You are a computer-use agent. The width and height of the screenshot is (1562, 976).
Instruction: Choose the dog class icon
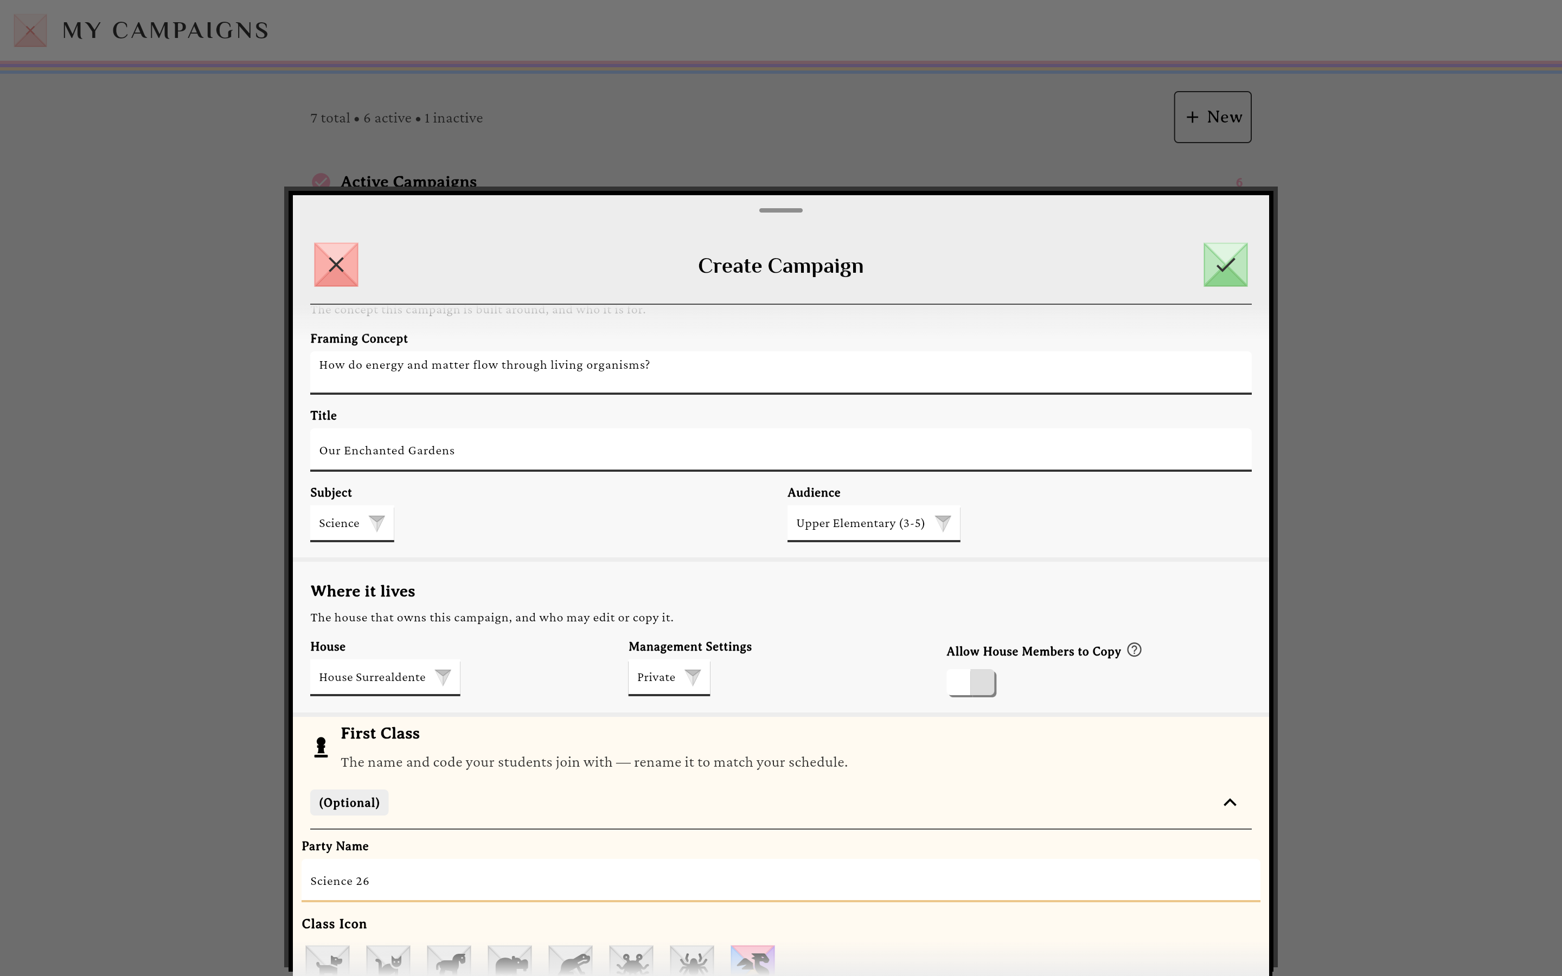click(x=327, y=960)
